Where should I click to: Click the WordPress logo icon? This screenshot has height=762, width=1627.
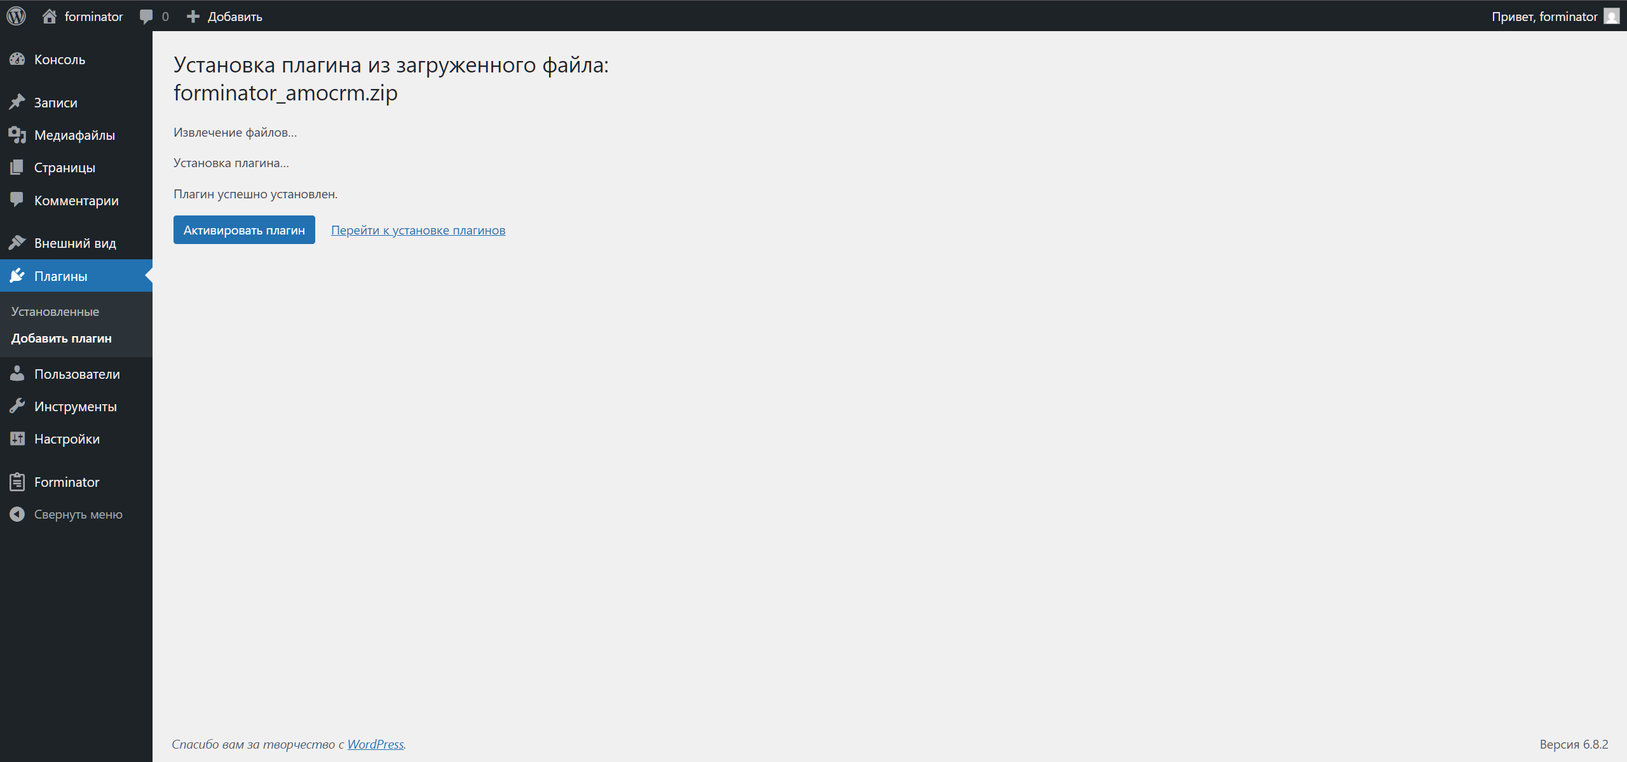click(16, 16)
